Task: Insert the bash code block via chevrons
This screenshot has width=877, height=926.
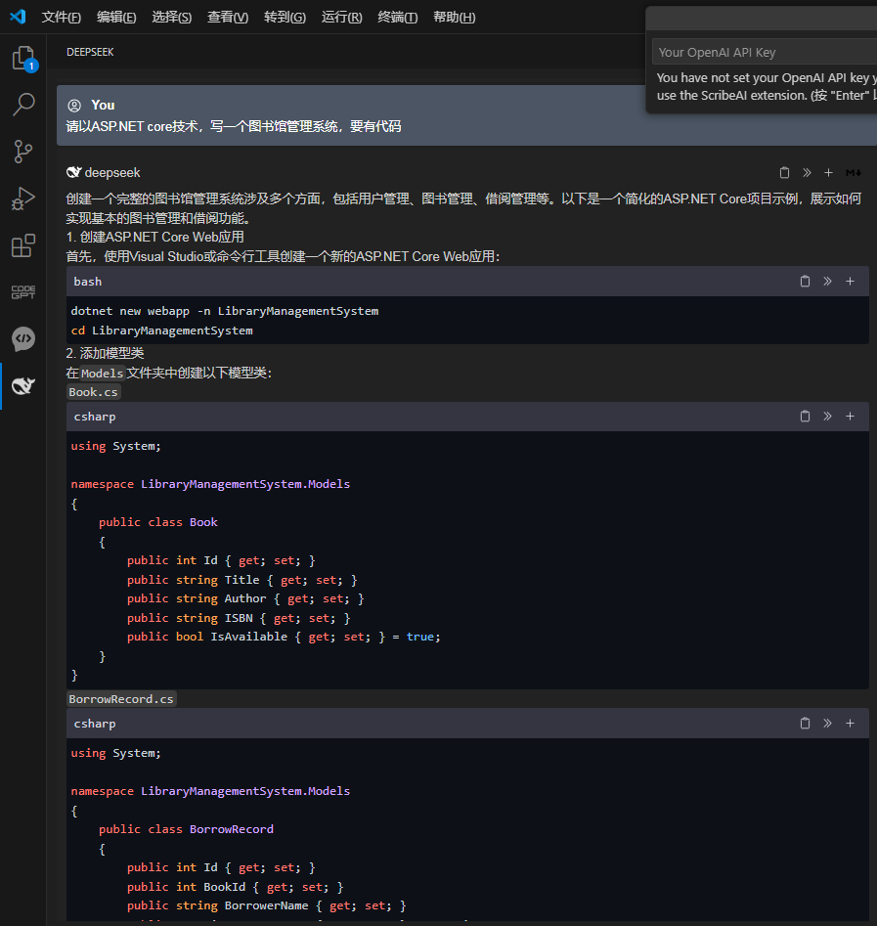Action: click(827, 281)
